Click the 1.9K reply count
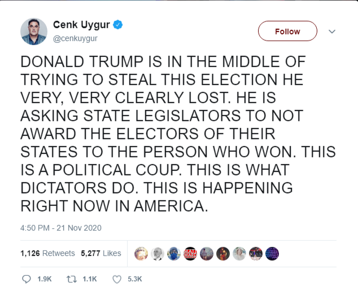The image size is (358, 295). (x=45, y=279)
